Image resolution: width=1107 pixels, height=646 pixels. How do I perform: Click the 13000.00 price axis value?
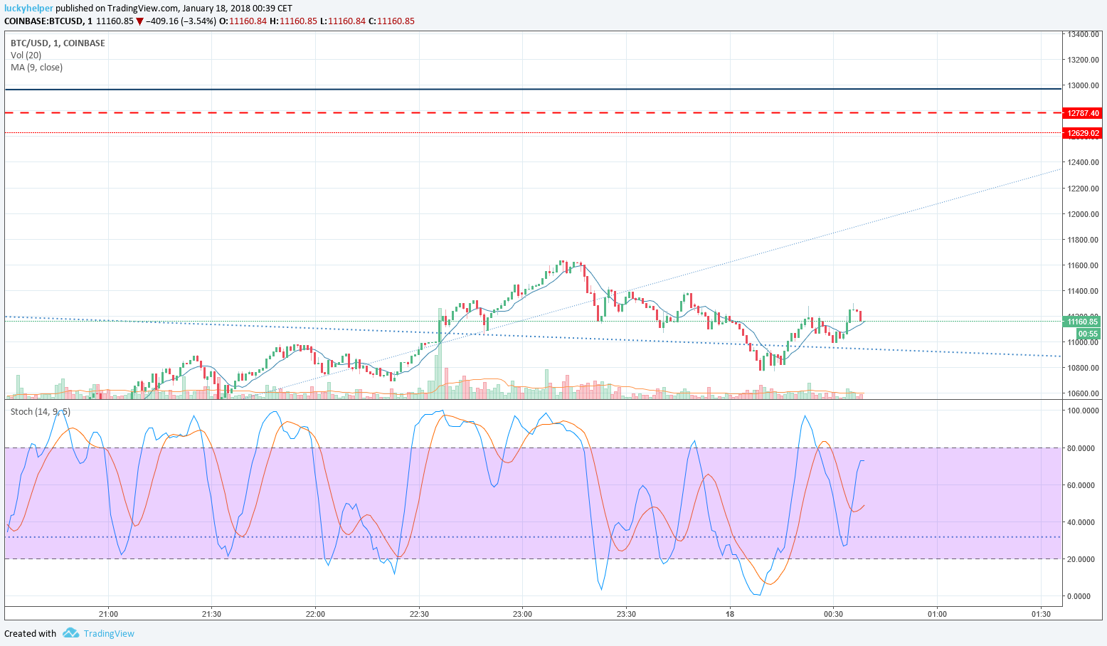coord(1083,85)
